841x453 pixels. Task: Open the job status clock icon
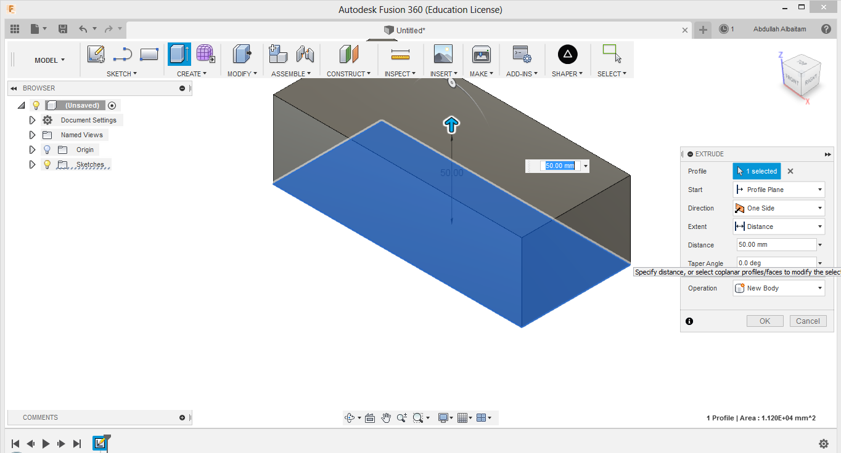pyautogui.click(x=724, y=29)
